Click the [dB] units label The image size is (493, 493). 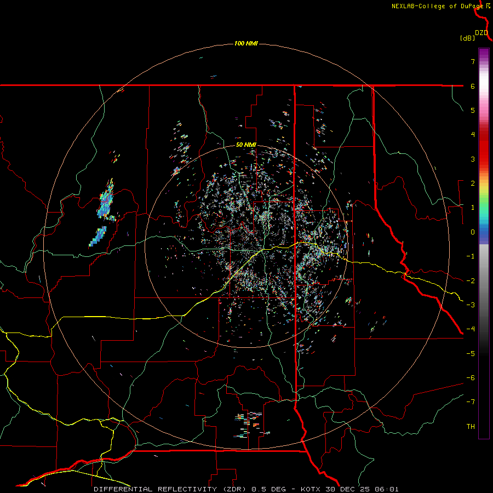468,38
